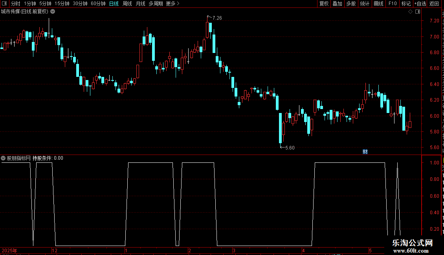Click the 复权 adjustment button

point(324,4)
